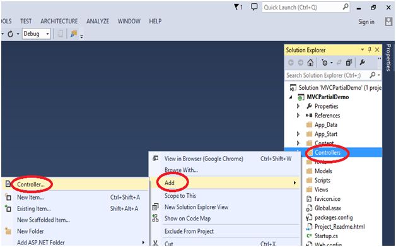Choose View in Browser (Google Chrome)
This screenshot has width=396, height=247.
tap(224, 159)
